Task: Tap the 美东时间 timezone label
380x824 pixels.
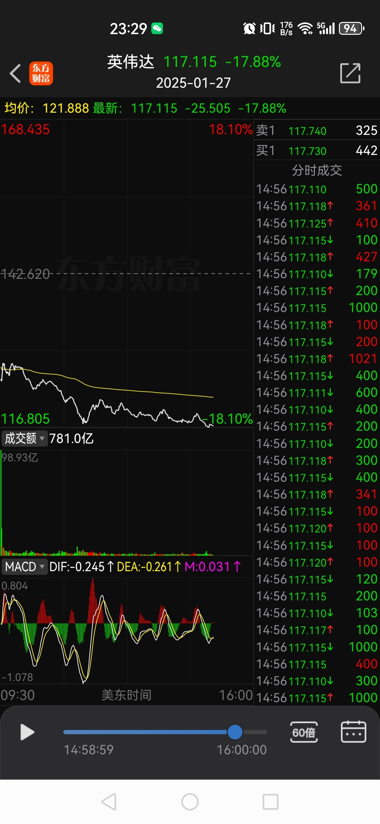Action: [x=126, y=695]
